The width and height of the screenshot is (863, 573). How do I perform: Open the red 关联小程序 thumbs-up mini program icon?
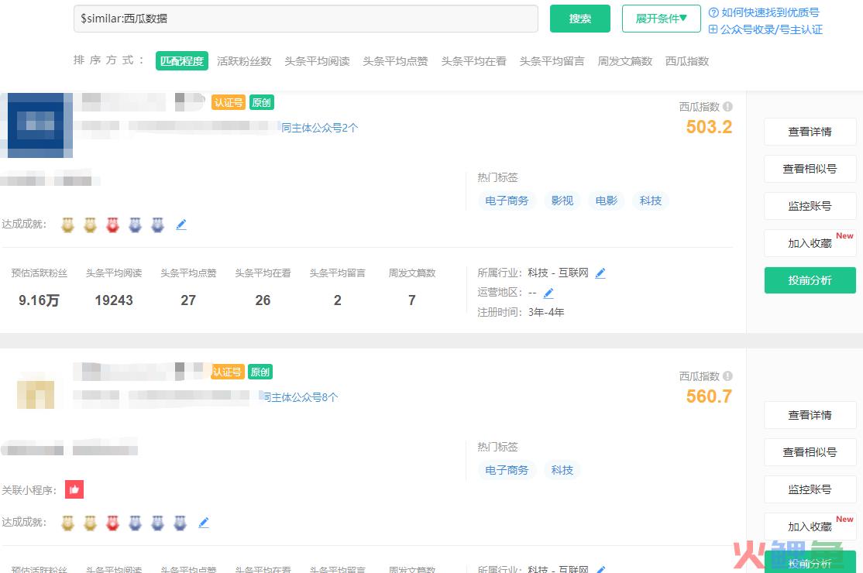click(74, 489)
